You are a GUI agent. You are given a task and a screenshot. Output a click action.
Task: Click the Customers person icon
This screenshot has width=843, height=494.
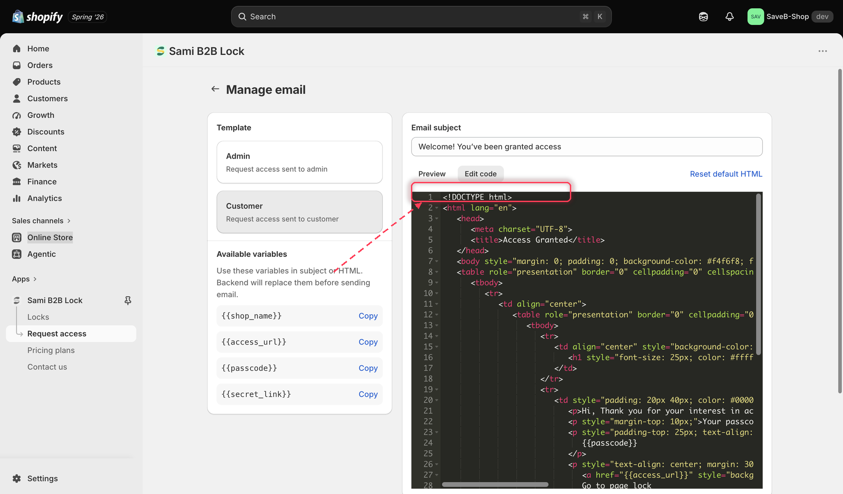(17, 99)
